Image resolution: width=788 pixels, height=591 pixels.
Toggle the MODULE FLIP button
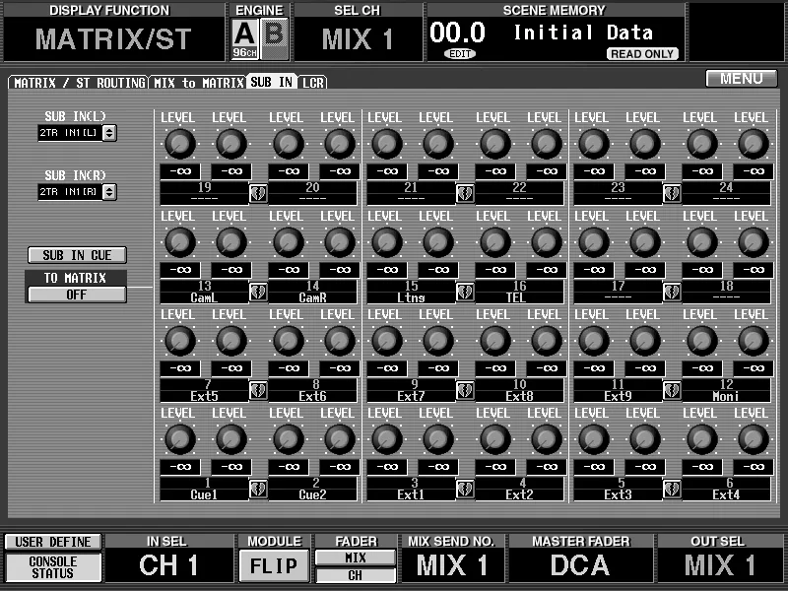tap(274, 566)
